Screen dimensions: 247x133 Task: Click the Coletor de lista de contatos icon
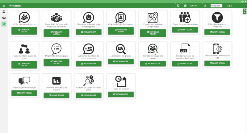(121, 17)
